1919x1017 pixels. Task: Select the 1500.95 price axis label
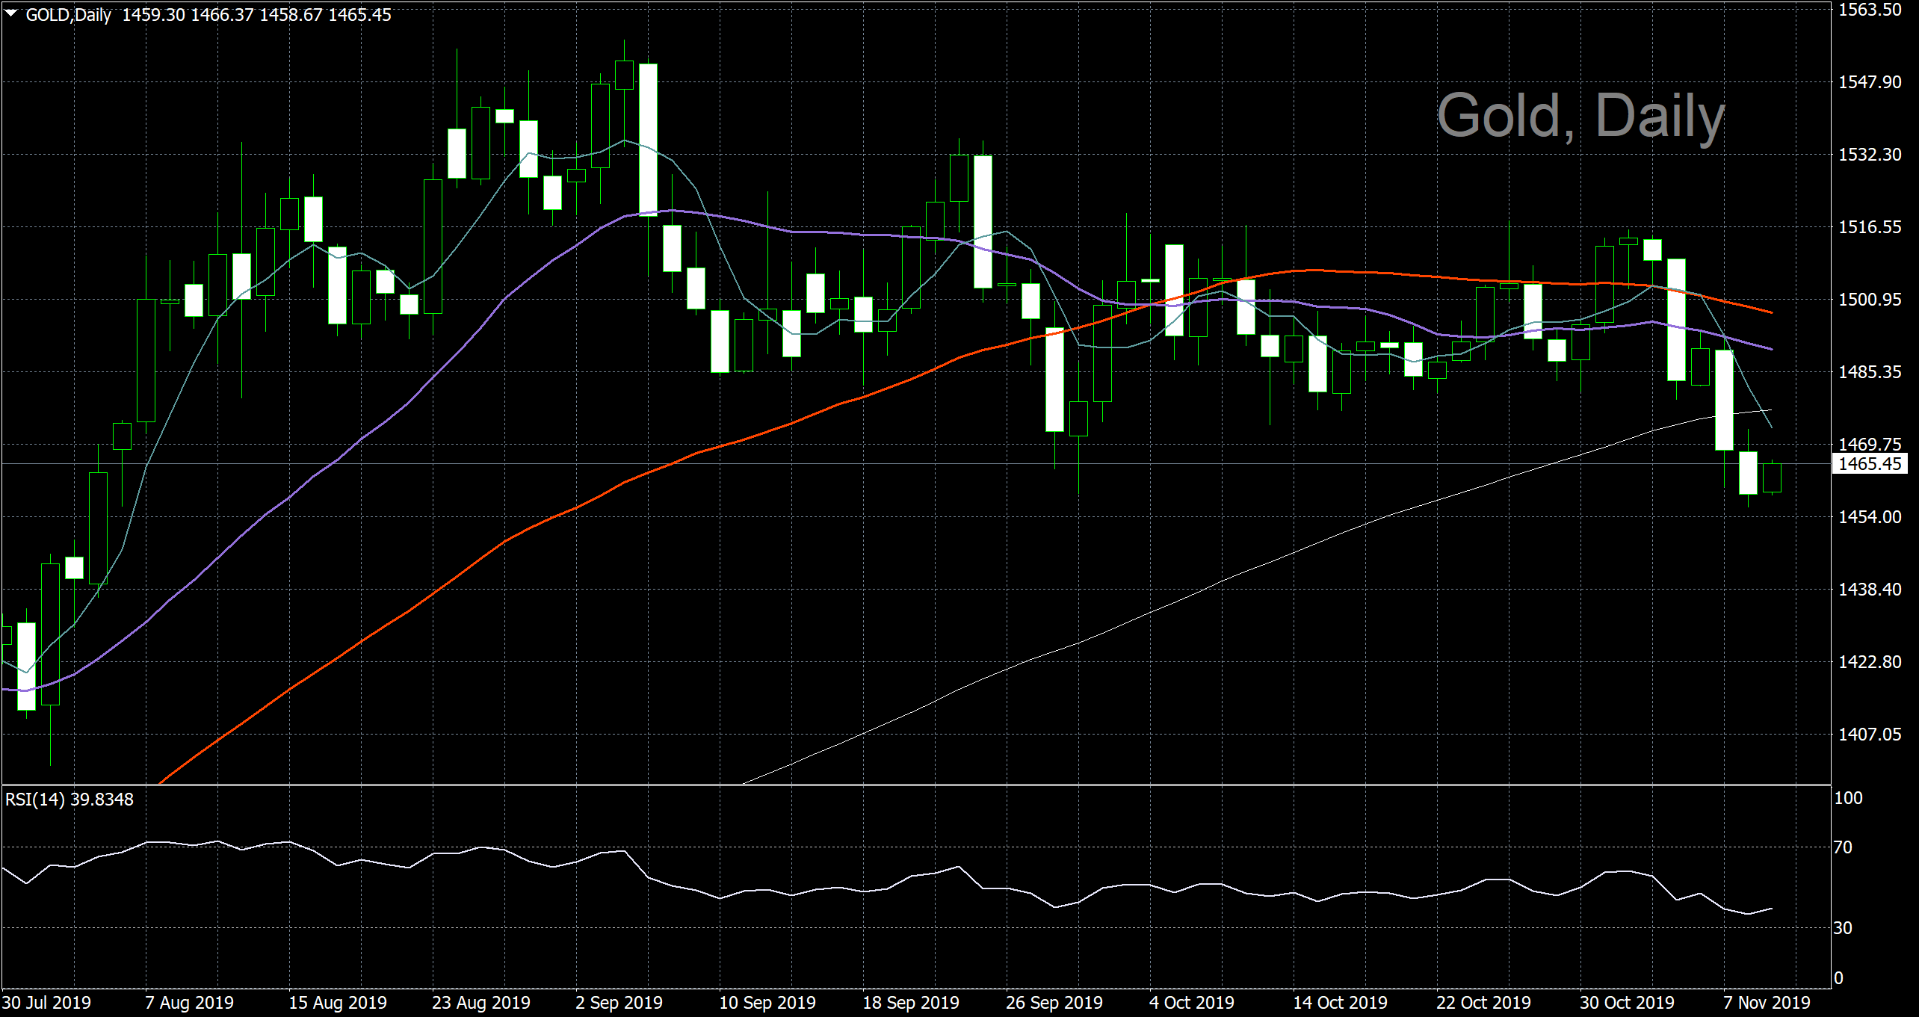(1870, 300)
